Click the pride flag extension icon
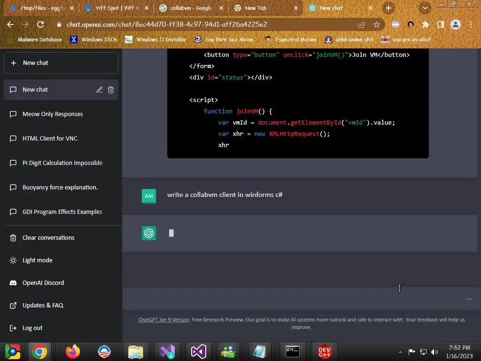Viewport: 481px width, 361px height. point(396,24)
